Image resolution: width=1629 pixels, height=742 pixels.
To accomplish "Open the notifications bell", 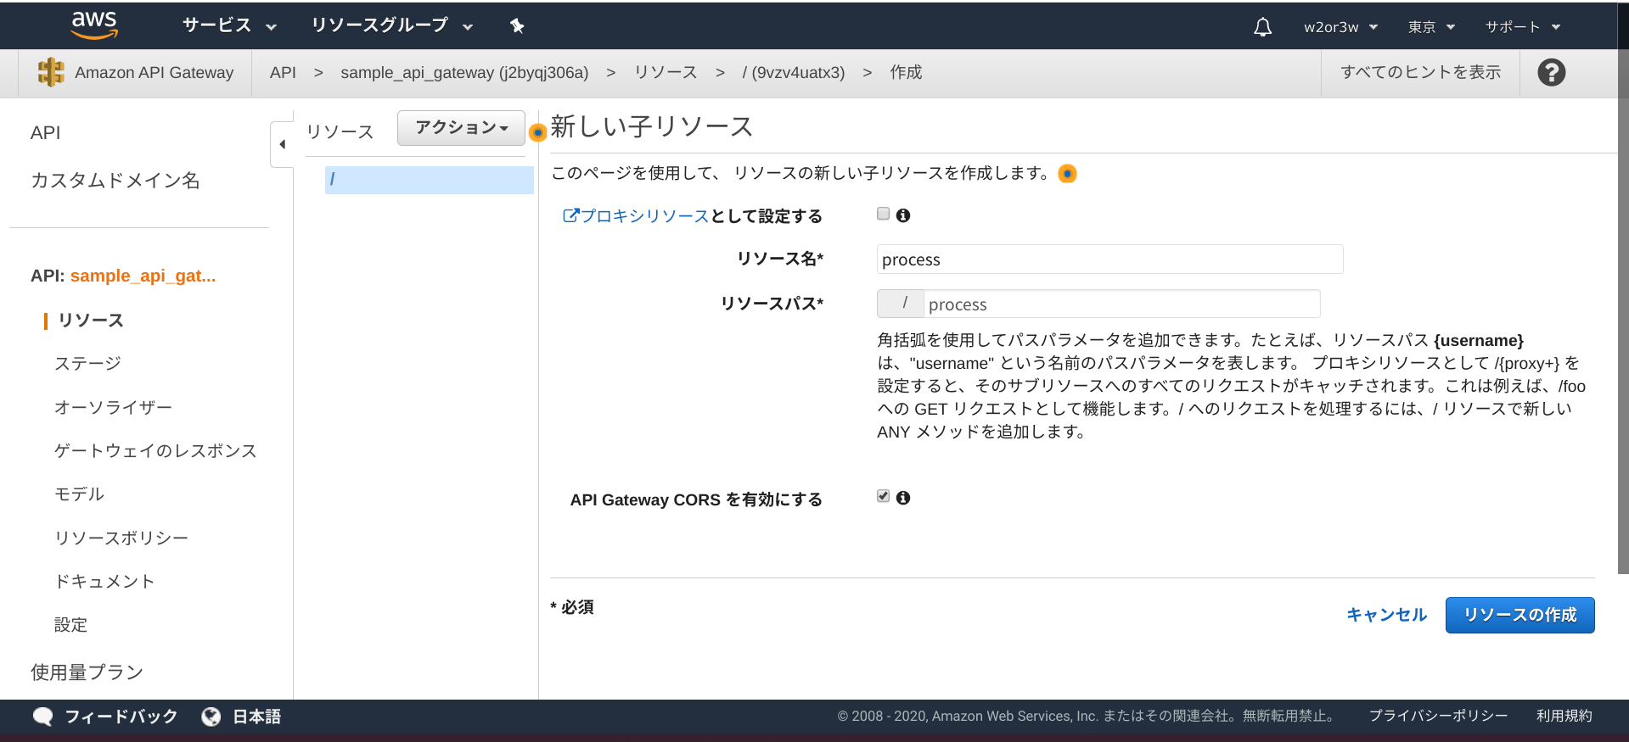I will 1262,27.
